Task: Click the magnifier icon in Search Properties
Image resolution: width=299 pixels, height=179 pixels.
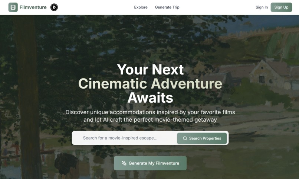Action: click(x=185, y=138)
